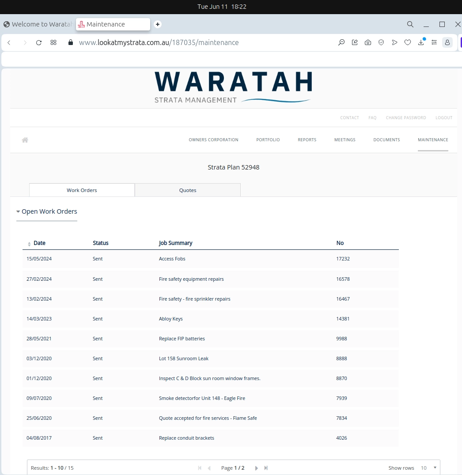The image size is (462, 475).
Task: Open the Show rows dropdown
Action: tap(428, 468)
